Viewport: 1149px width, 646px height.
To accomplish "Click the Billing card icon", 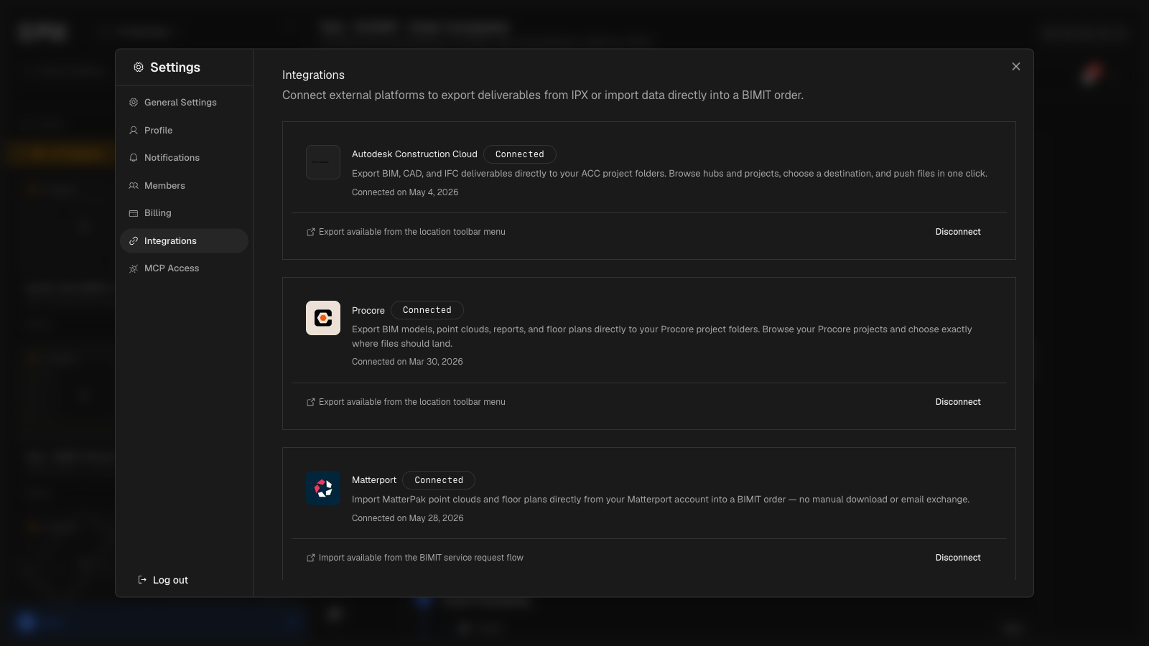I will (134, 213).
